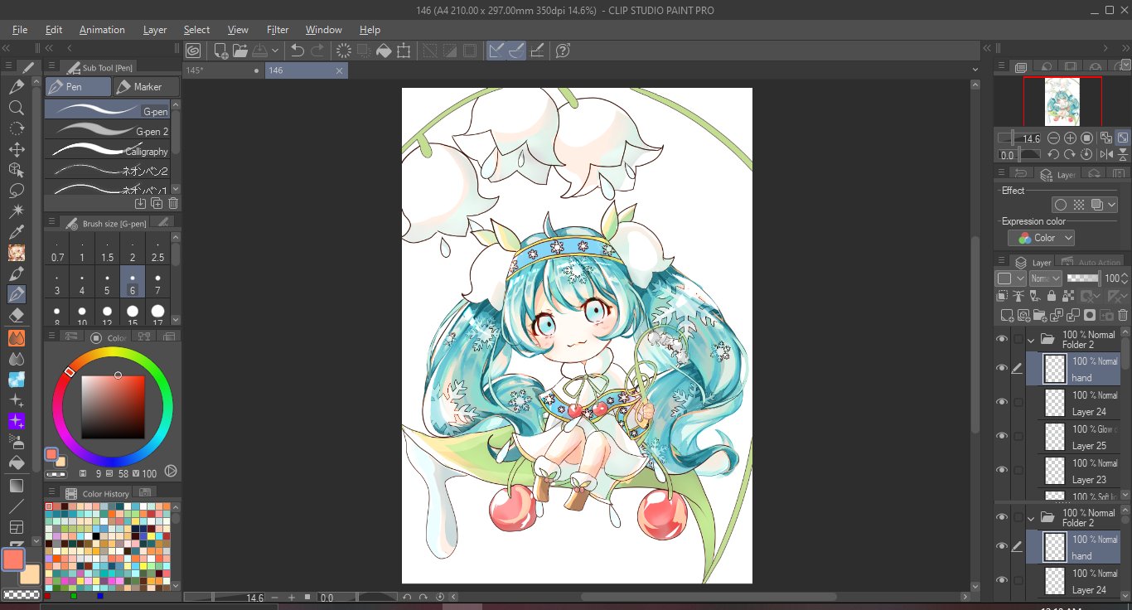The image size is (1132, 610).
Task: Select the Eyedropper tool
Action: [x=16, y=232]
